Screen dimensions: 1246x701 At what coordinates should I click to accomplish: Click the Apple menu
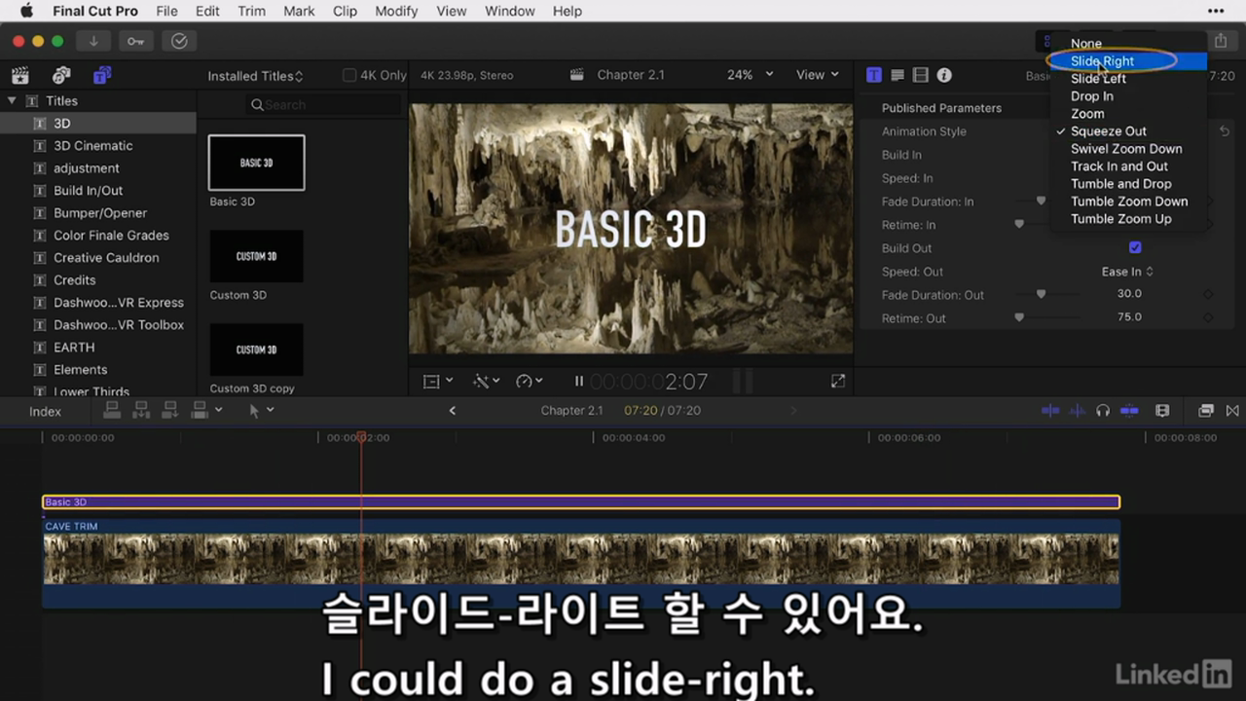(x=26, y=11)
